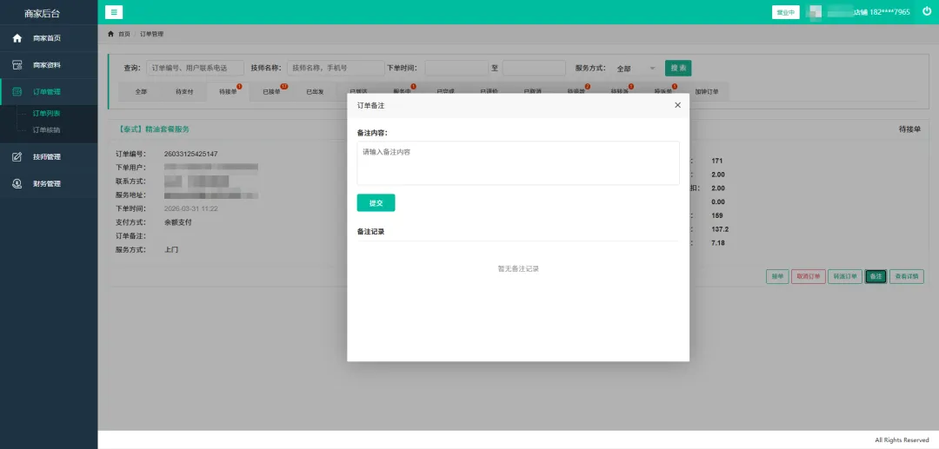Click the 提交 submit button
The height and width of the screenshot is (449, 939).
click(x=376, y=202)
